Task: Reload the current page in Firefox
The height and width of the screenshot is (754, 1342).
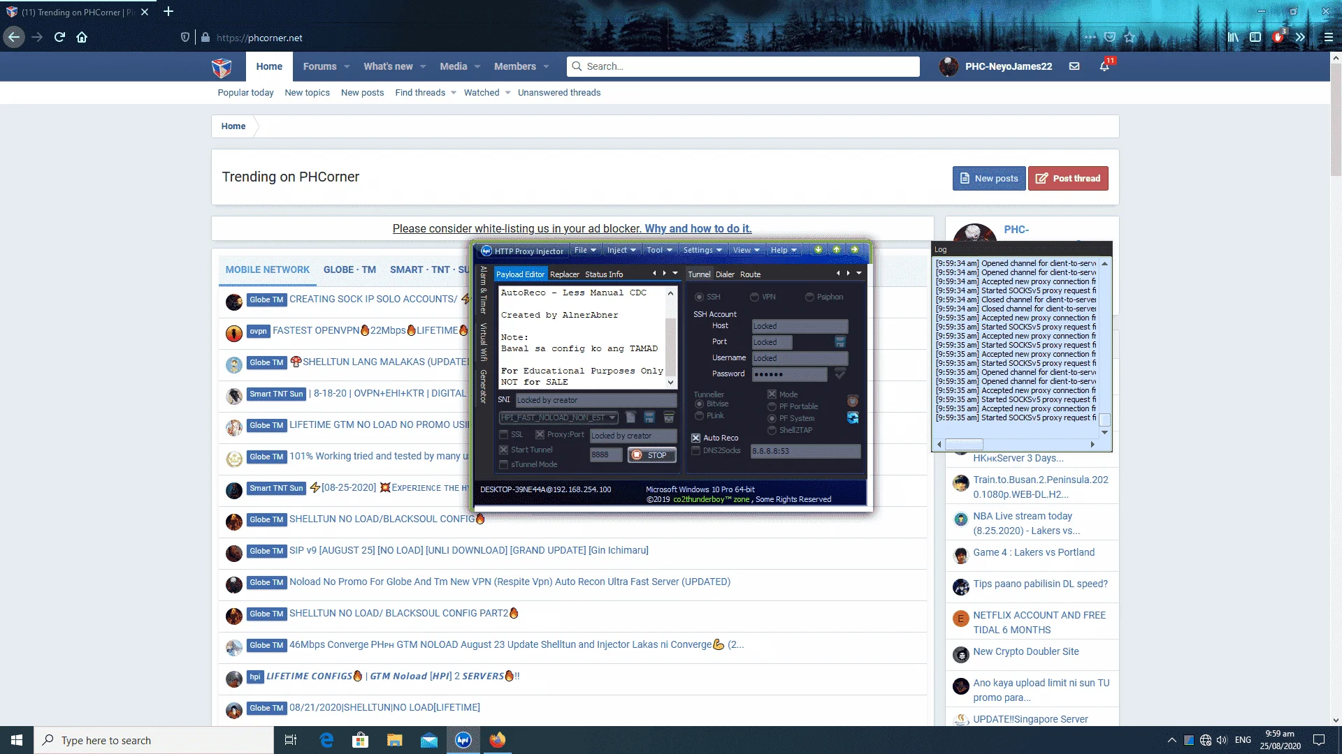Action: [59, 38]
